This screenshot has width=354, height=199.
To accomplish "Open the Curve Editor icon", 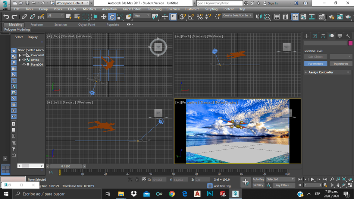I will pyautogui.click(x=303, y=17).
